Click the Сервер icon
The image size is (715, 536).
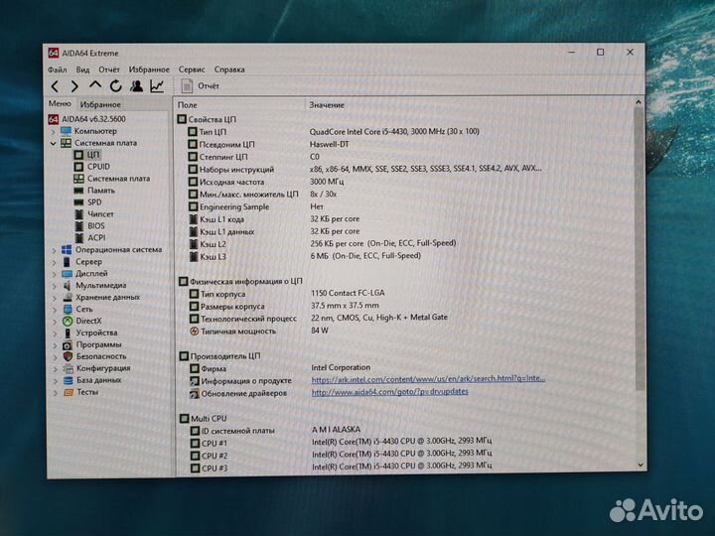(67, 262)
